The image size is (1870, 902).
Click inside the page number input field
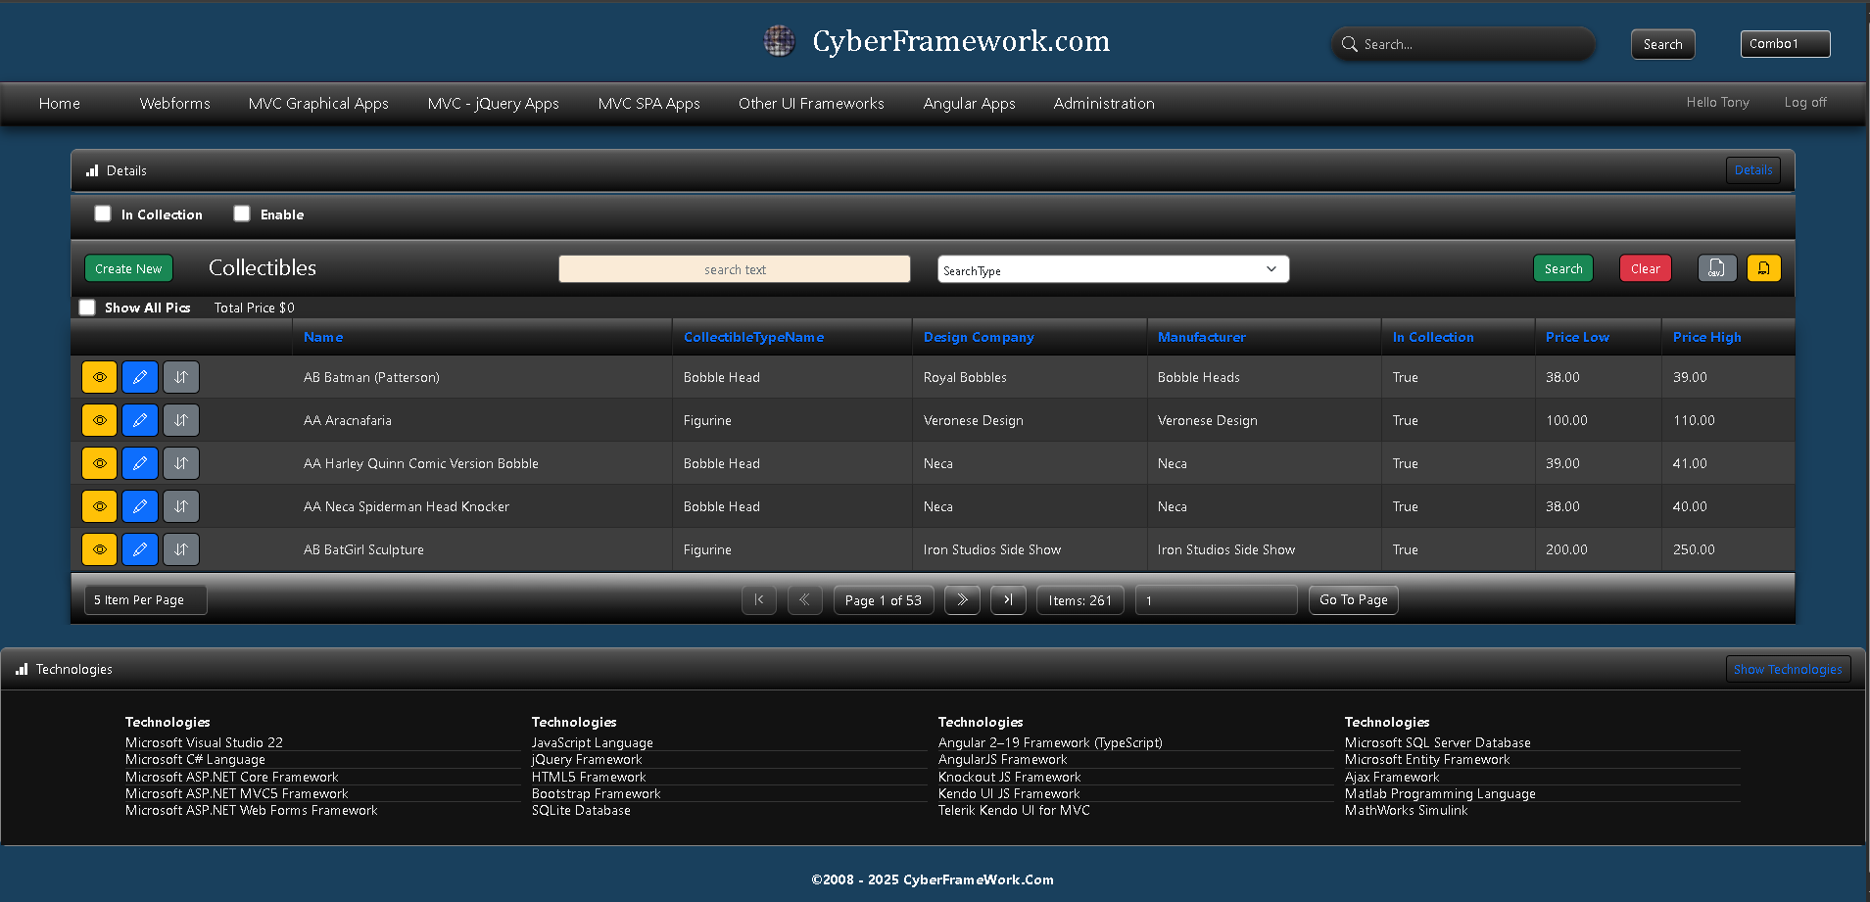(1215, 599)
